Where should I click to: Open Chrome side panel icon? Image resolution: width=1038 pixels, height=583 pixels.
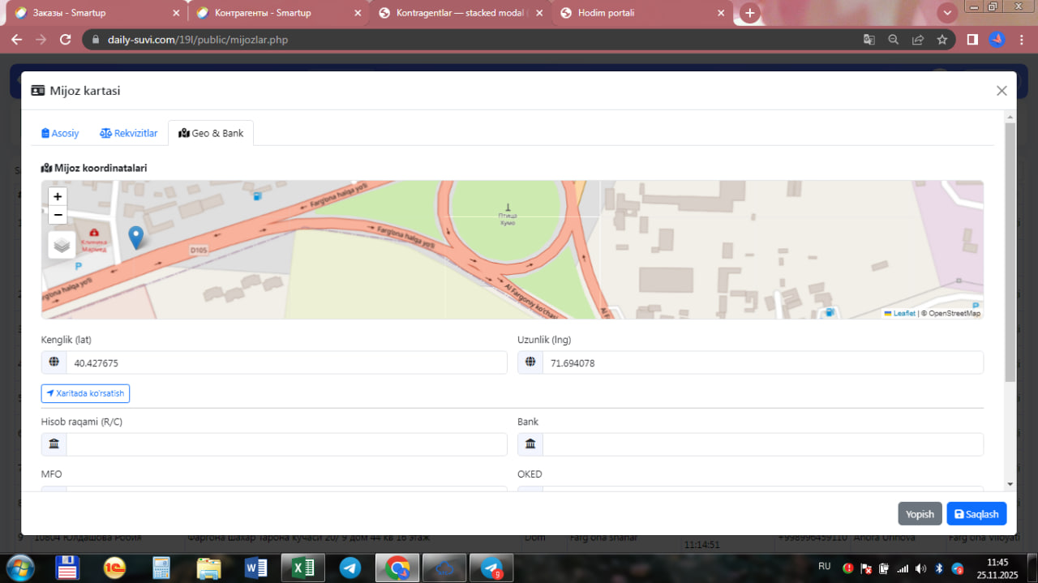[x=972, y=39]
